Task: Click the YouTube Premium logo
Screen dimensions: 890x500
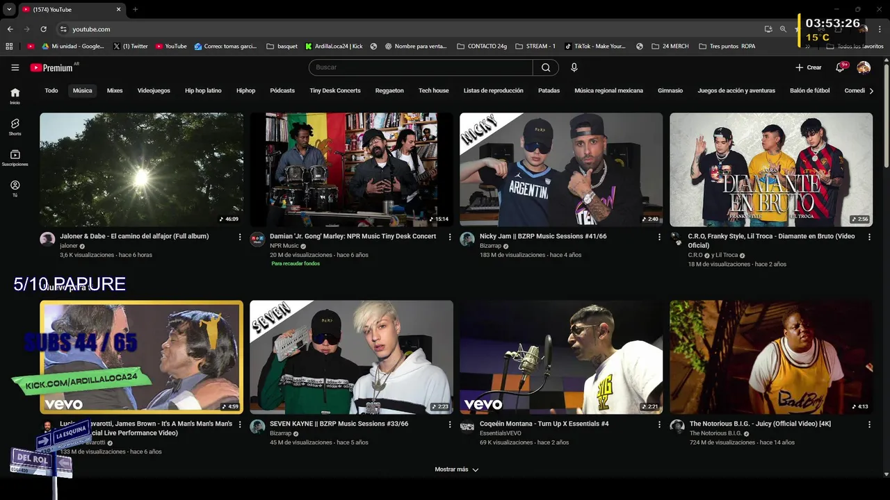Action: pyautogui.click(x=52, y=67)
